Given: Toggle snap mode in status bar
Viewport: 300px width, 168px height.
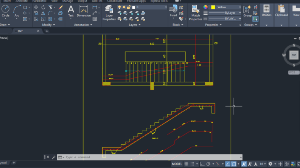Looking at the screenshot, I should tap(192, 164).
